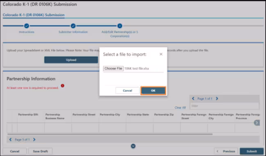This screenshot has height=156, width=266.
Task: Click the red error indicator icon
Action: click(x=63, y=86)
